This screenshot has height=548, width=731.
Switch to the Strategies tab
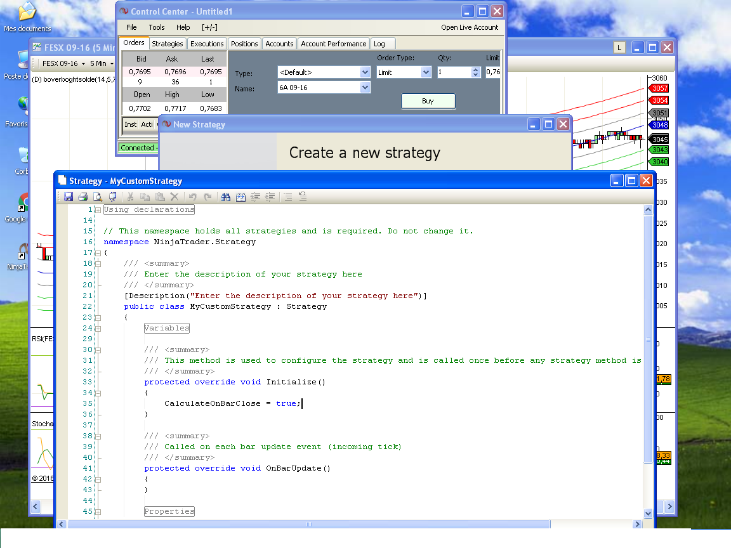pyautogui.click(x=168, y=44)
